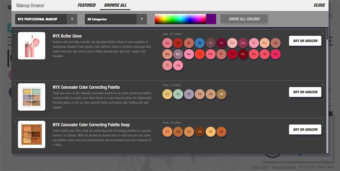Screen dimensions: 340x171
Task: Choose the blue Bl Butter Gloss shade
Action: 200,43
